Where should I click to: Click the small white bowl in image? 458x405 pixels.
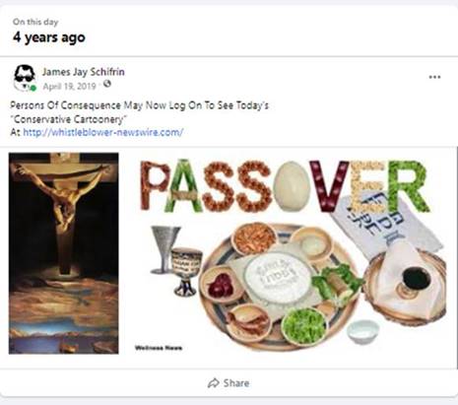363,331
